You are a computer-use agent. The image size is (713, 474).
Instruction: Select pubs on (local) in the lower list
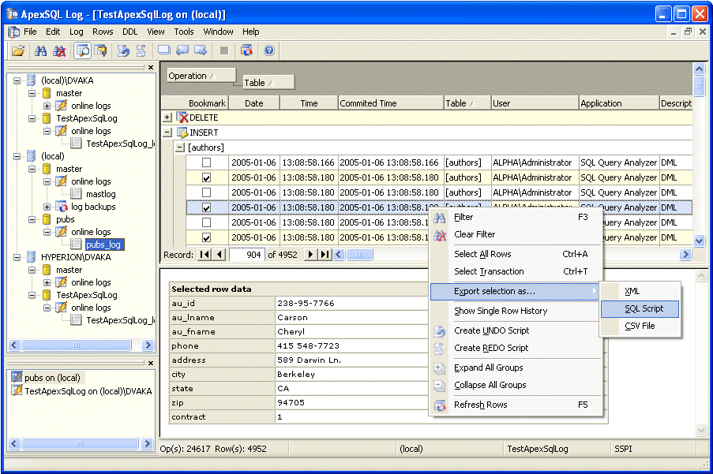click(52, 378)
